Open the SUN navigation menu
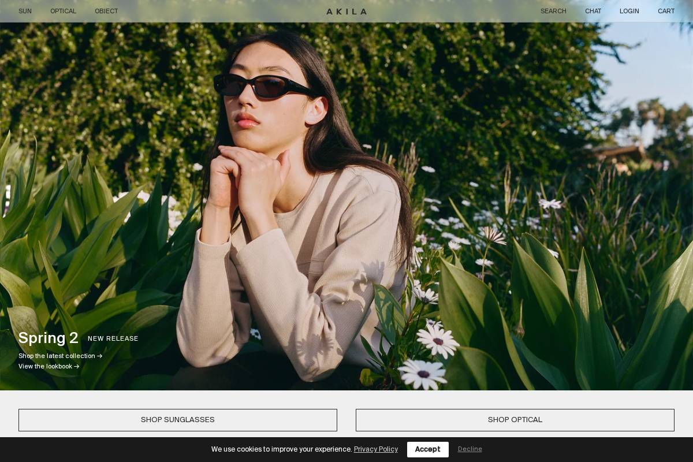 pyautogui.click(x=25, y=11)
